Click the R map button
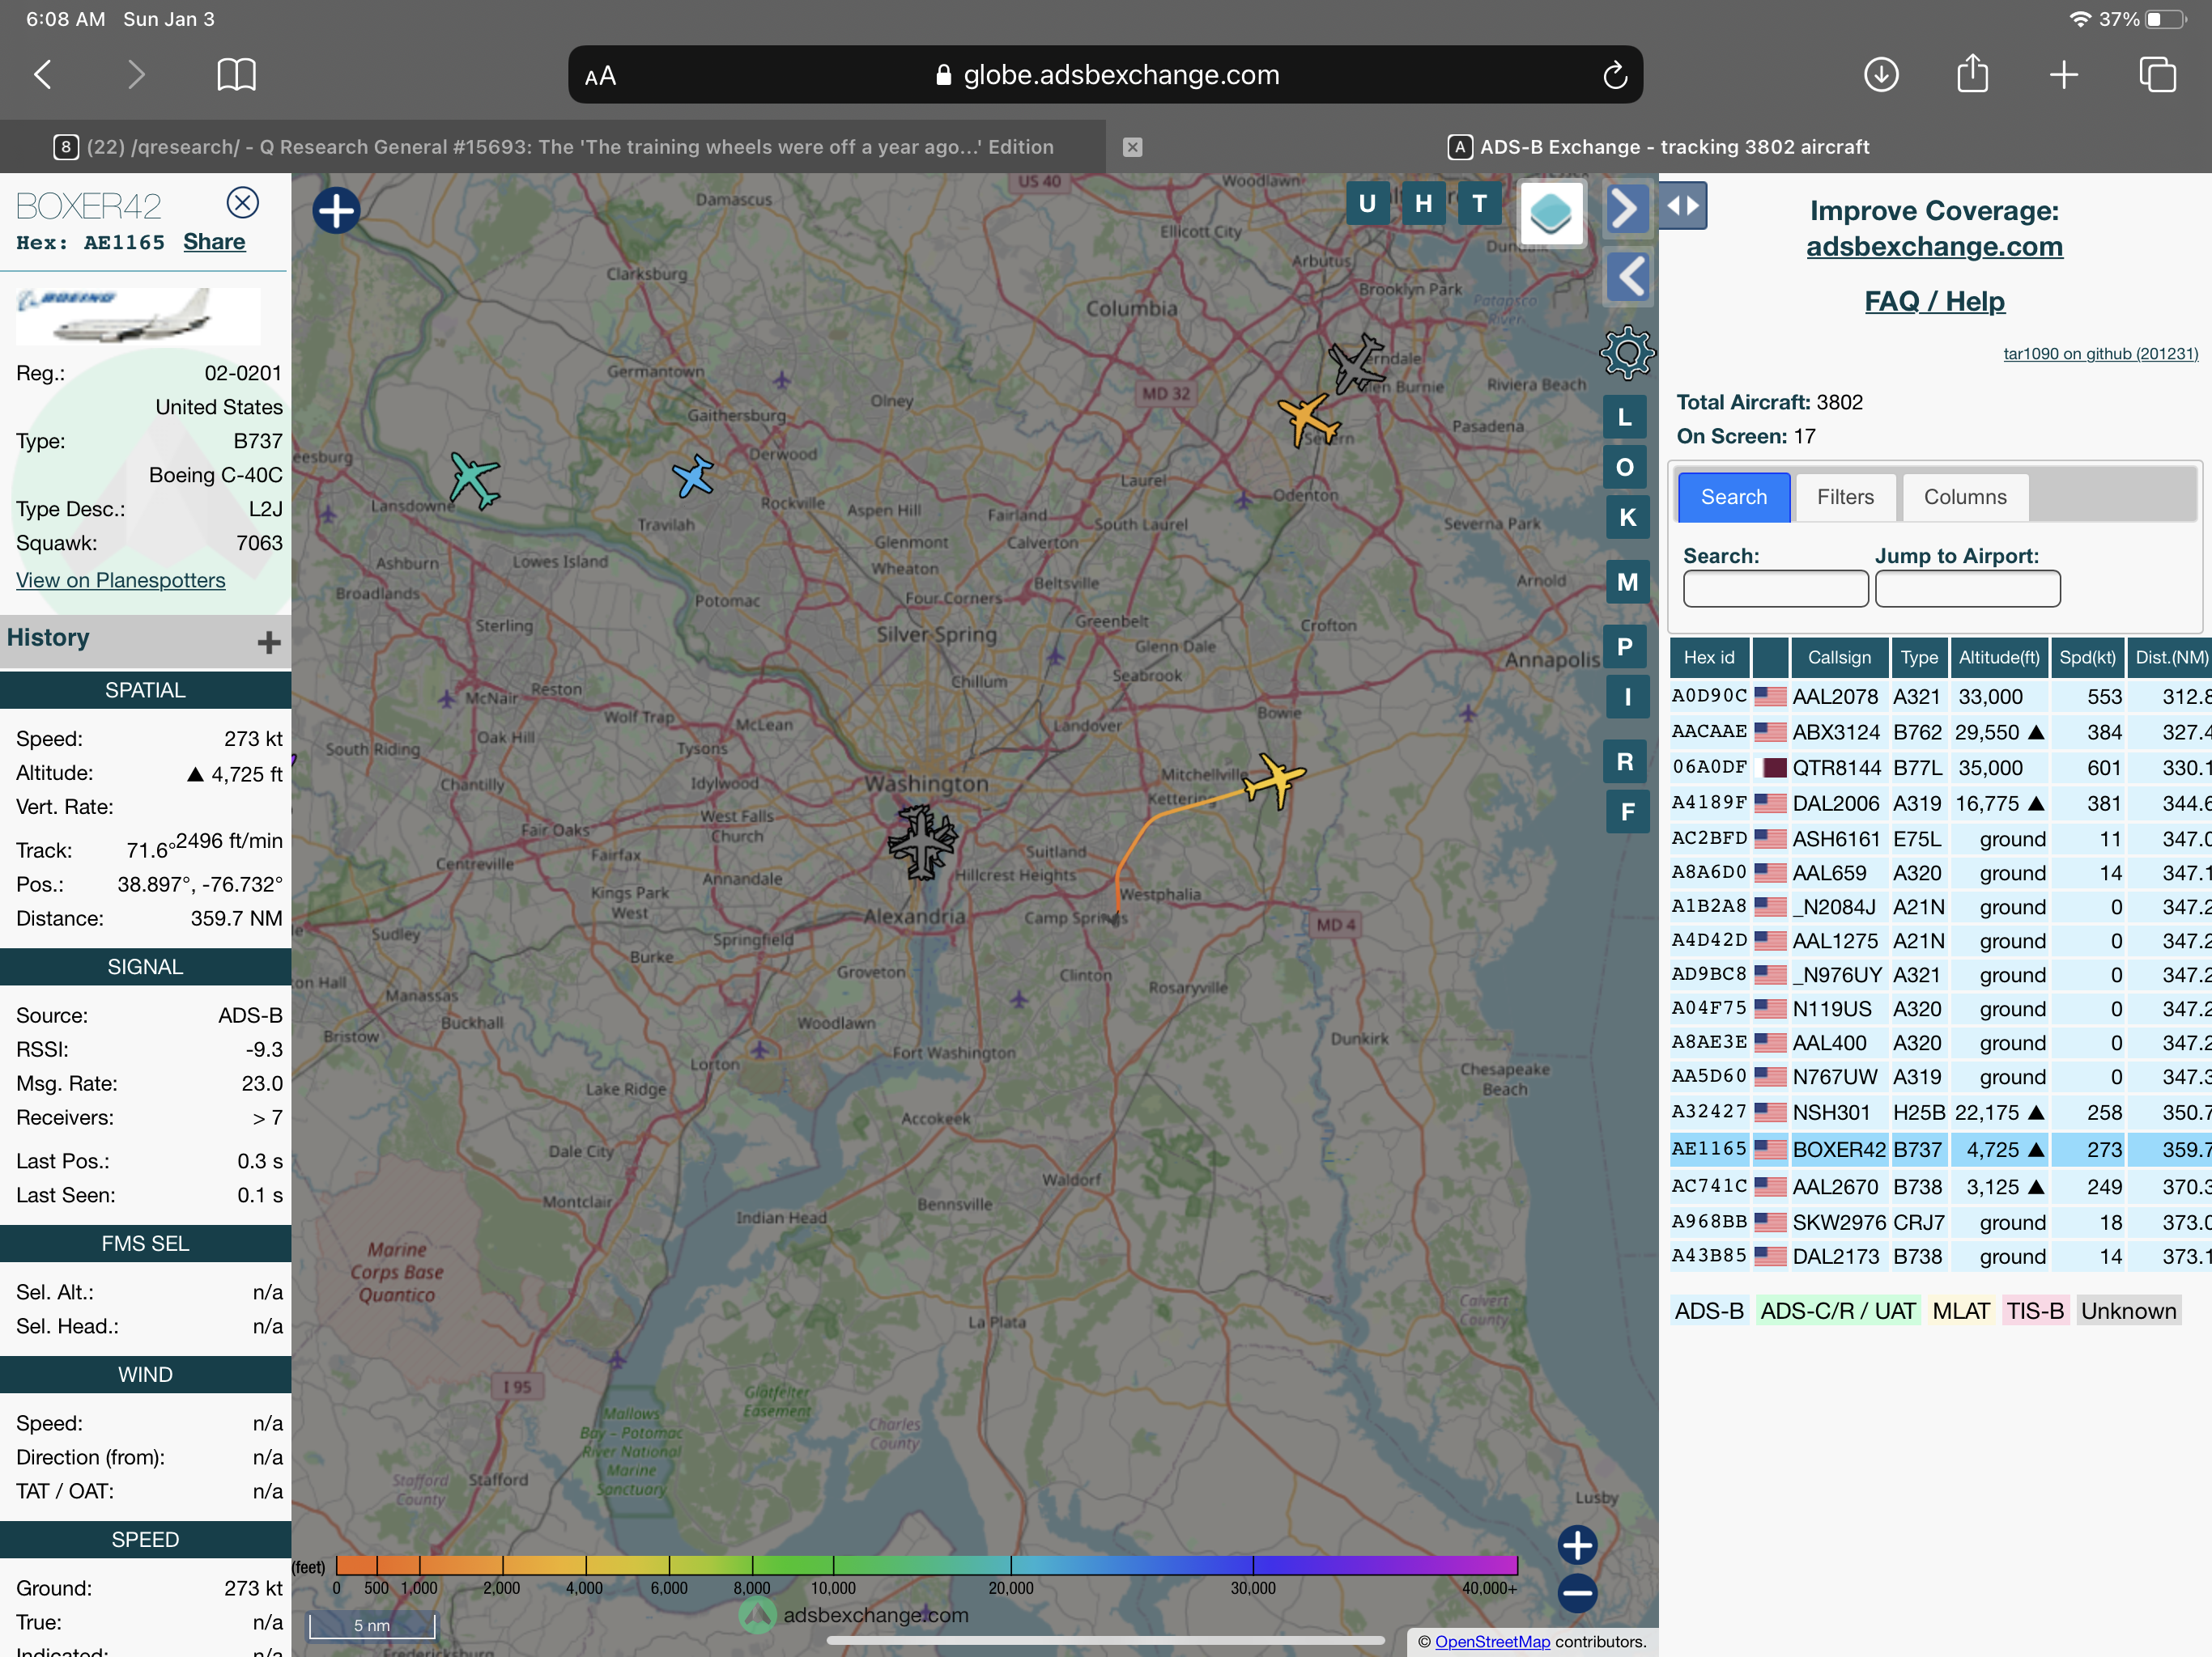The width and height of the screenshot is (2212, 1657). coord(1625,761)
